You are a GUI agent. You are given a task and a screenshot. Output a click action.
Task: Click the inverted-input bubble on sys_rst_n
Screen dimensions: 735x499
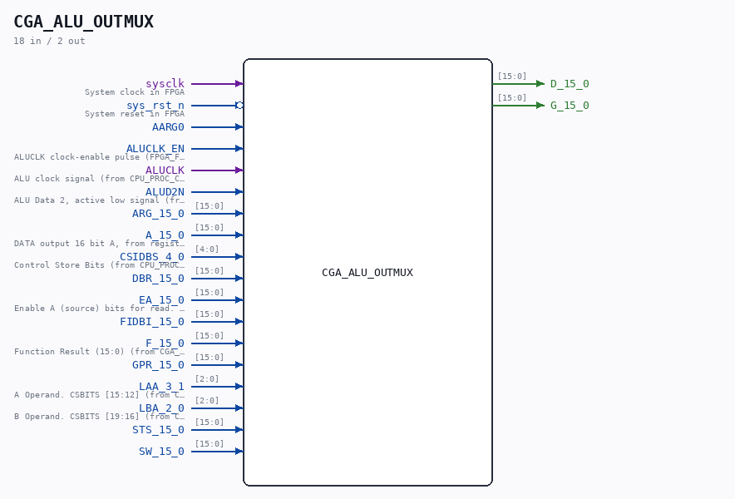point(239,106)
